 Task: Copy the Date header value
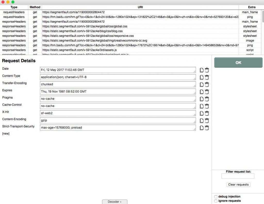(202, 70)
